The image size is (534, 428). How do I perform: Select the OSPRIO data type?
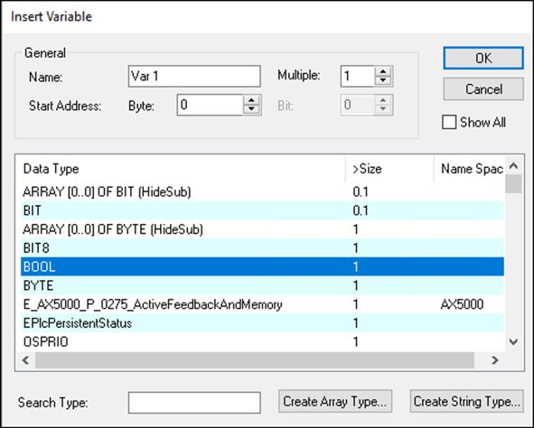tap(262, 341)
